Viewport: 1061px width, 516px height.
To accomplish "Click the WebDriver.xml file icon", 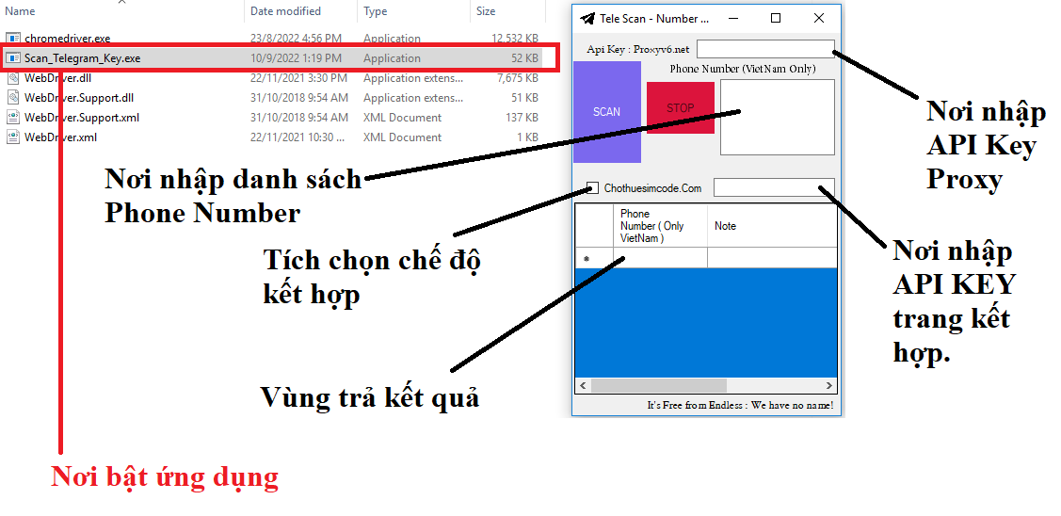I will (x=13, y=137).
